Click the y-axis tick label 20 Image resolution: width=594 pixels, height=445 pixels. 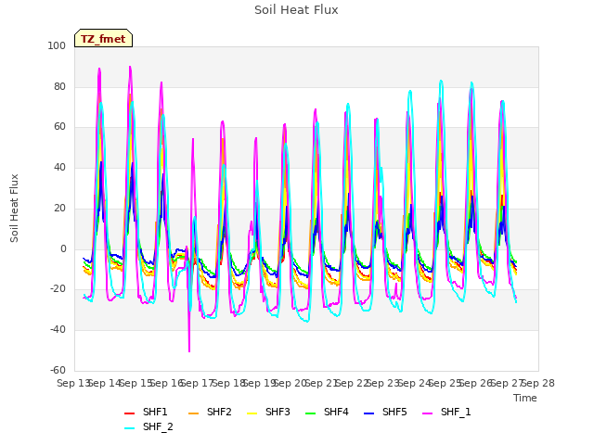coord(59,208)
